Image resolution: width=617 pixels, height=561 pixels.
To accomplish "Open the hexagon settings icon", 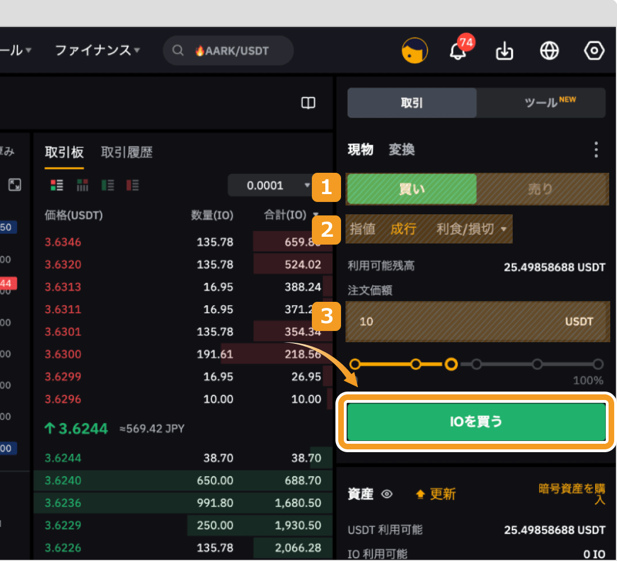I will tap(594, 50).
